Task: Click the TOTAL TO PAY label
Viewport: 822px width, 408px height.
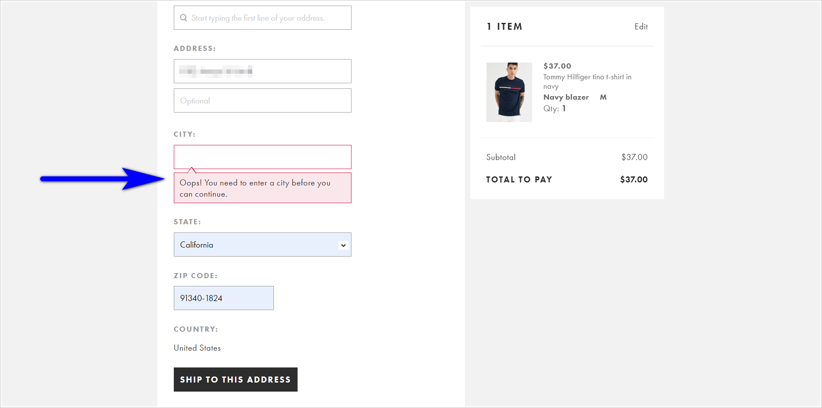Action: [x=519, y=179]
